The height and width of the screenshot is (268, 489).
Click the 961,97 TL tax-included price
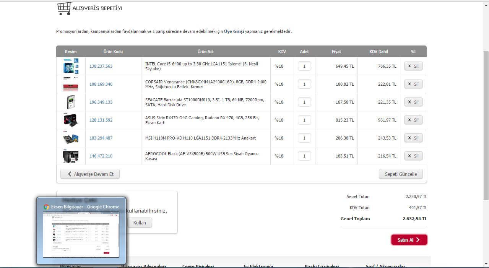tap(387, 120)
